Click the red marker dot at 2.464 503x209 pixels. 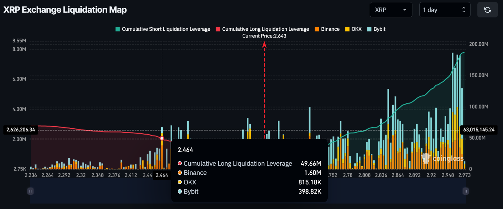[162, 138]
